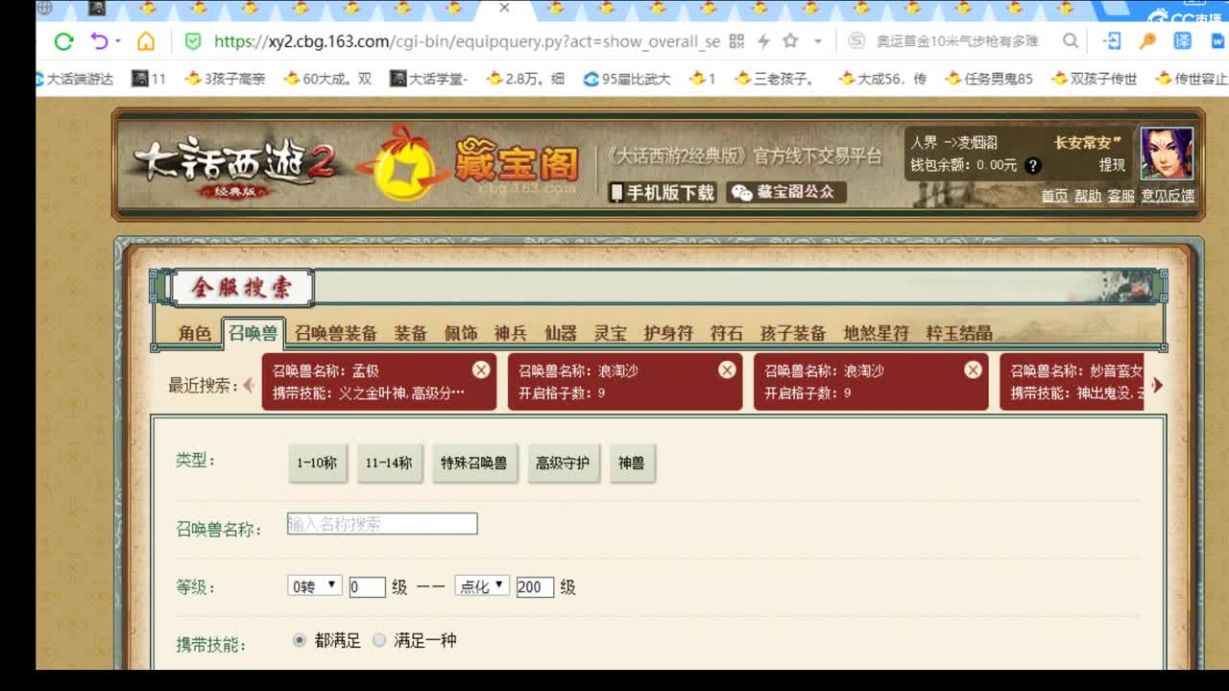Switch to the 角色 tab
The width and height of the screenshot is (1229, 691).
pyautogui.click(x=195, y=333)
